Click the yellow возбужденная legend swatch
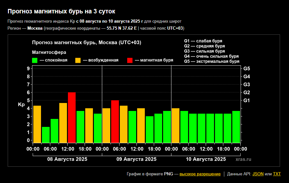 coord(78,60)
